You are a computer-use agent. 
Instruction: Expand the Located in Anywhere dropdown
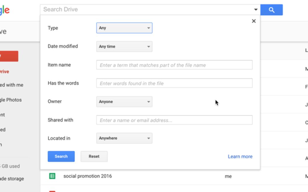pyautogui.click(x=124, y=138)
